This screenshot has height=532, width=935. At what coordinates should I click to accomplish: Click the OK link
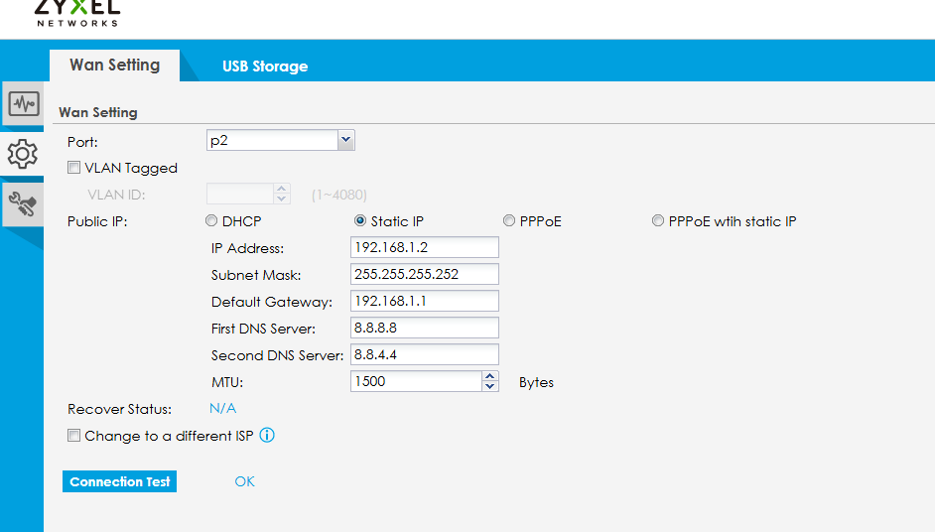click(x=244, y=481)
